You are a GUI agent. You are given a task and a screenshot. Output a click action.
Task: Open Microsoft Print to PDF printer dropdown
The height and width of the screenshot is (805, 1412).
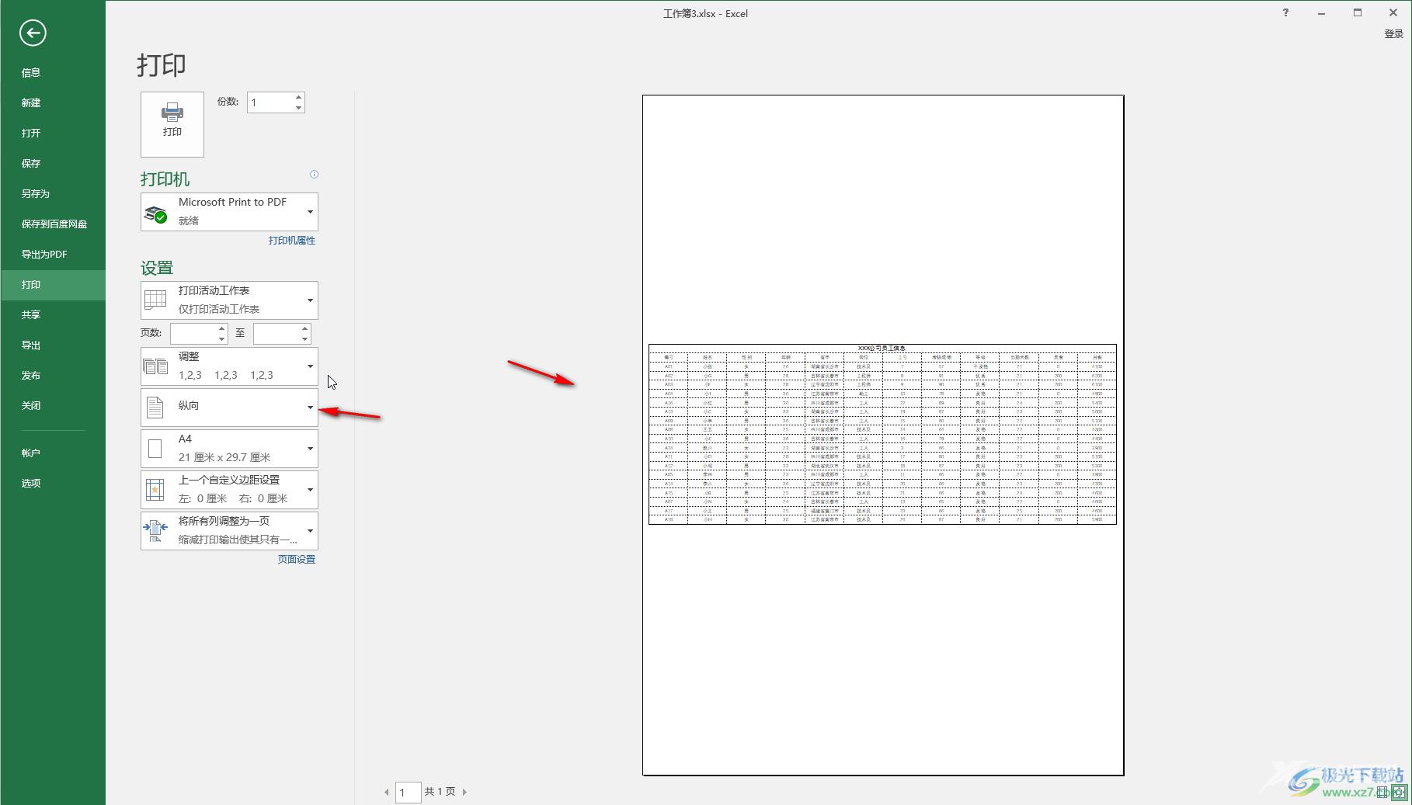coord(229,212)
